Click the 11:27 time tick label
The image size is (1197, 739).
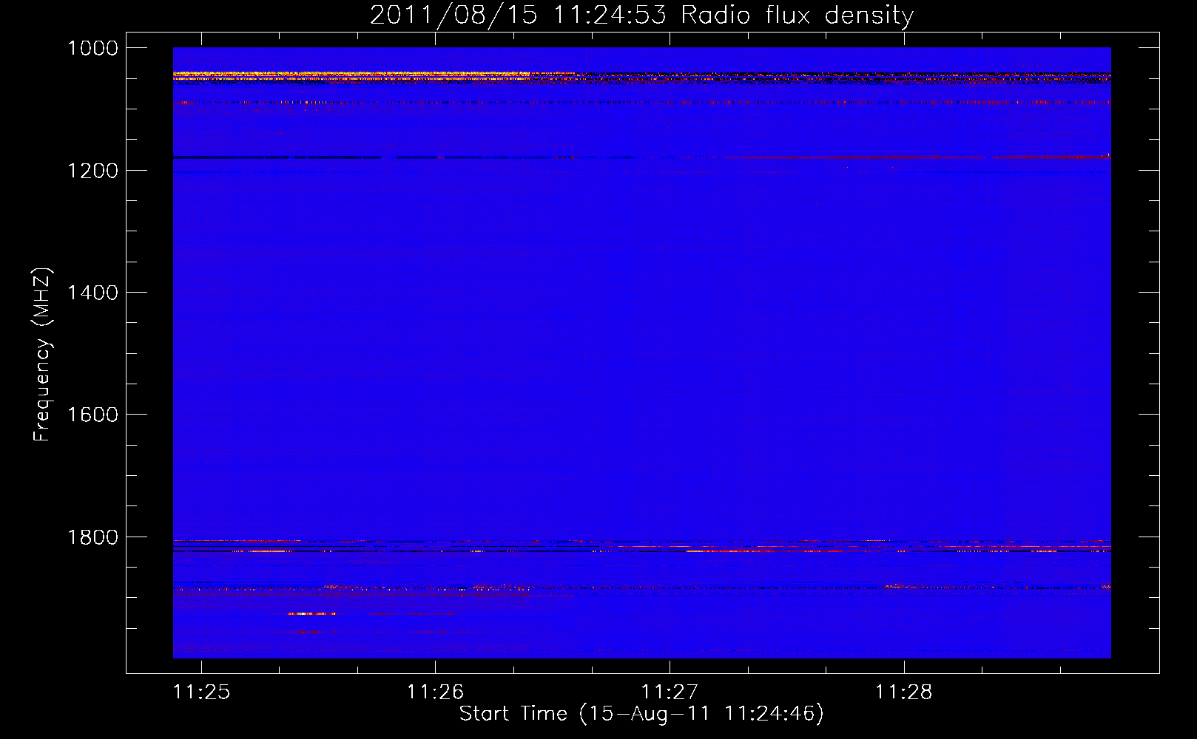pyautogui.click(x=670, y=692)
